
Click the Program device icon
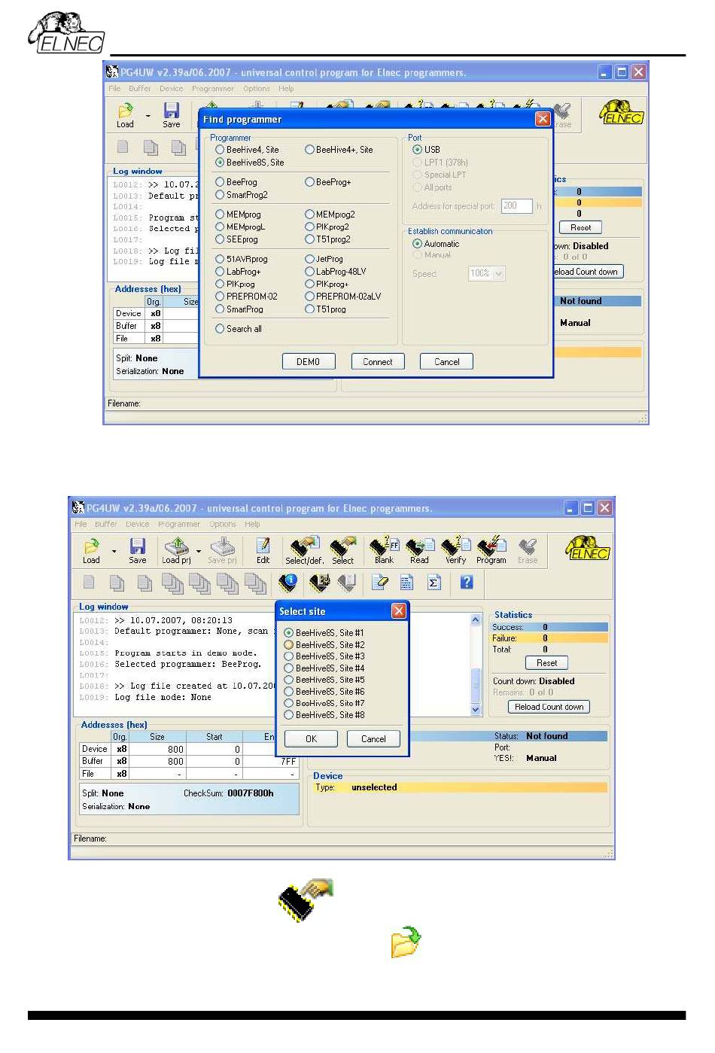491,550
